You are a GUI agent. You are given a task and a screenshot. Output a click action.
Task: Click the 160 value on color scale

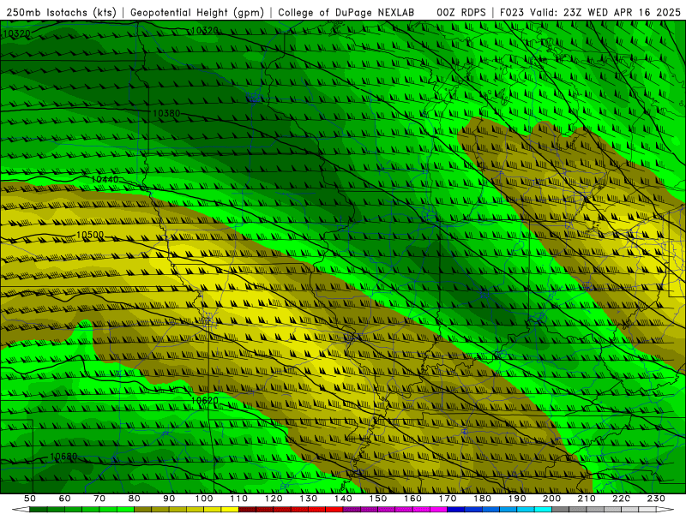(412, 499)
